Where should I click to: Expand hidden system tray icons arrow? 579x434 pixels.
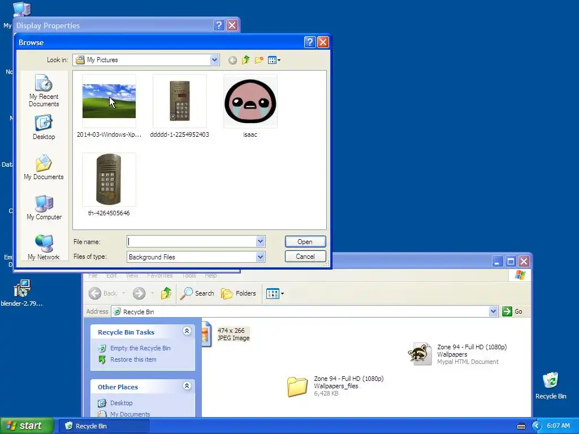[x=537, y=426]
